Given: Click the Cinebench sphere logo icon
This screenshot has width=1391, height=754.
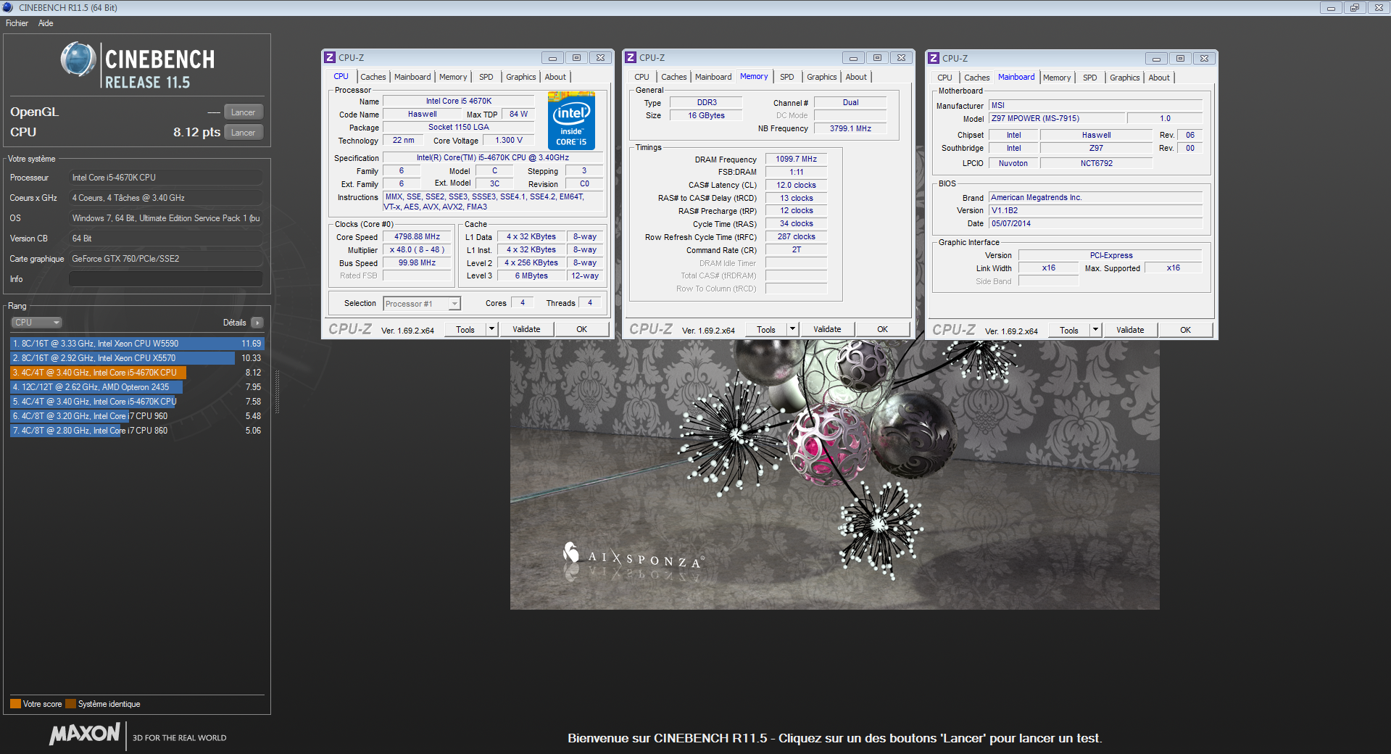Looking at the screenshot, I should pyautogui.click(x=78, y=60).
